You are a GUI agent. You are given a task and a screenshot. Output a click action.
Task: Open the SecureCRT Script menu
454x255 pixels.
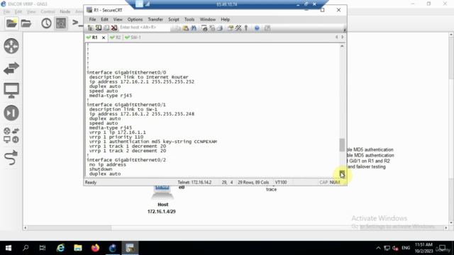[173, 19]
